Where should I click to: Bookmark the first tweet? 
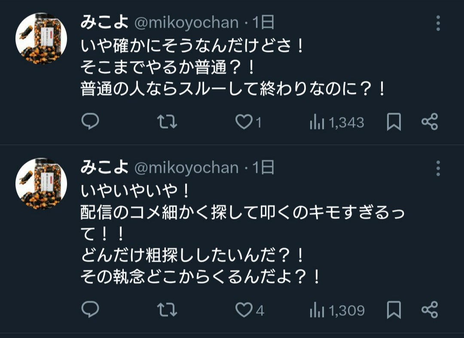point(394,122)
